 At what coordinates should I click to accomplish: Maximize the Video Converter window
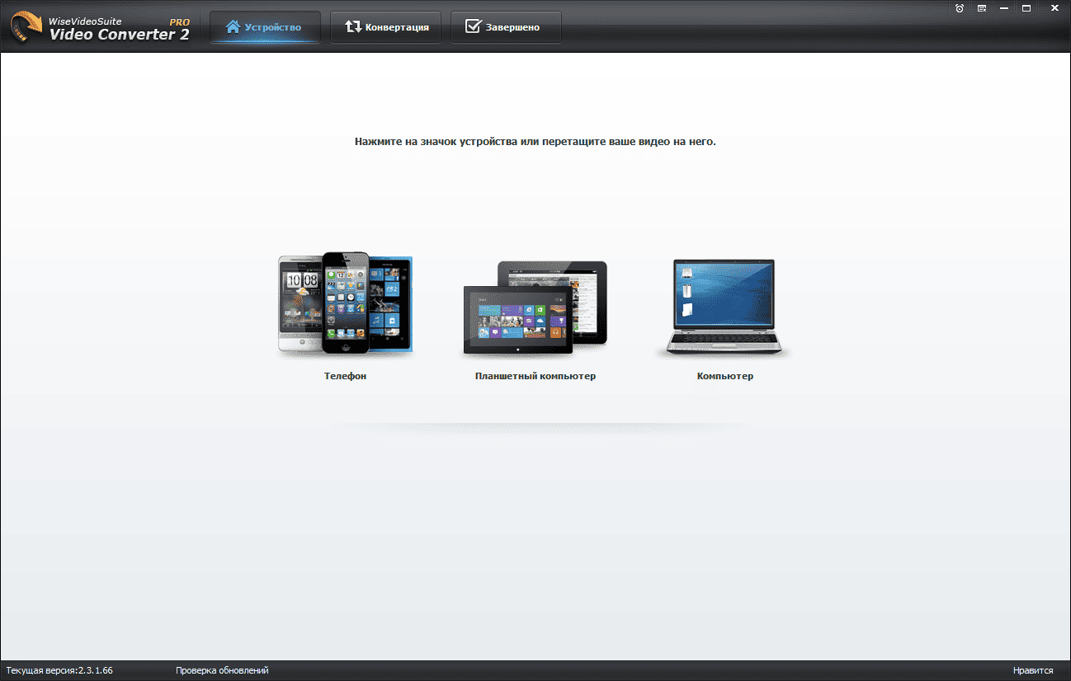tap(1026, 8)
